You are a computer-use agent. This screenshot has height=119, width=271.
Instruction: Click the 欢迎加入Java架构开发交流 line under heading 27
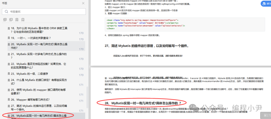point(148,56)
